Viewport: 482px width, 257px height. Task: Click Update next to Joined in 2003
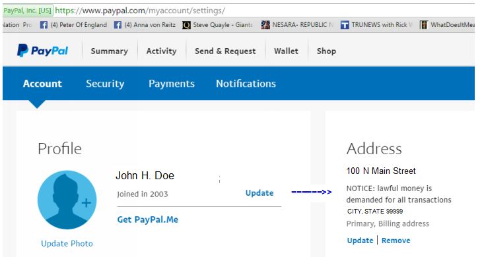click(259, 193)
